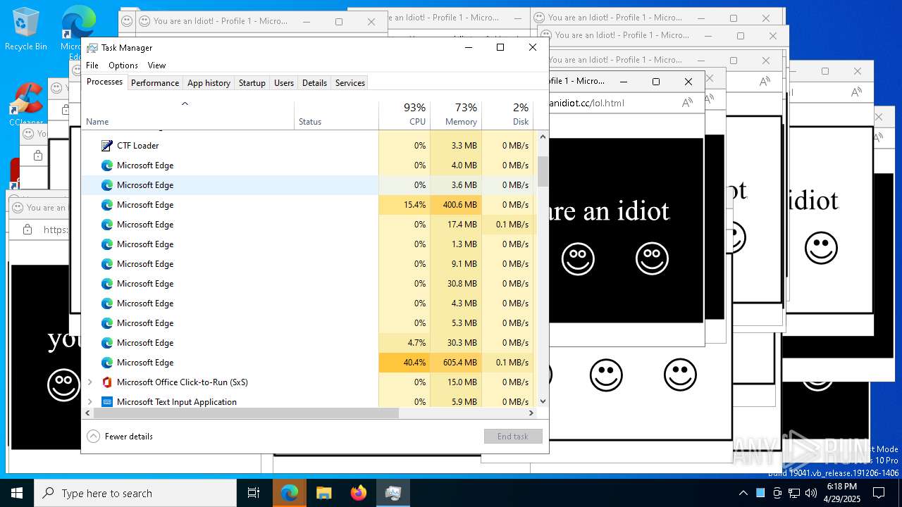902x507 pixels.
Task: Select the Microsoft Edge icon in the 400.6 MB row
Action: pyautogui.click(x=107, y=205)
